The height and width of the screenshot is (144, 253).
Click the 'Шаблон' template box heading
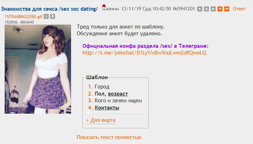click(x=97, y=77)
